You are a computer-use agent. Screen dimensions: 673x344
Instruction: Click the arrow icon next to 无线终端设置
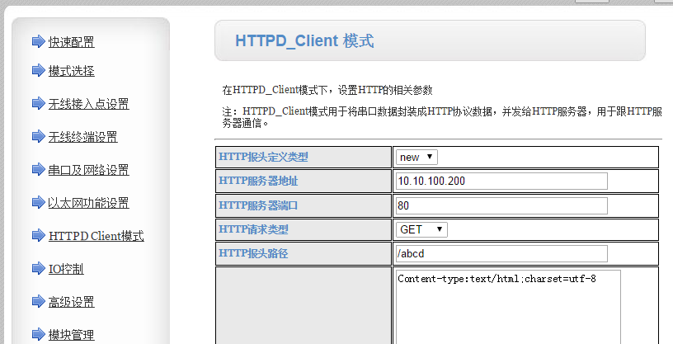38,136
